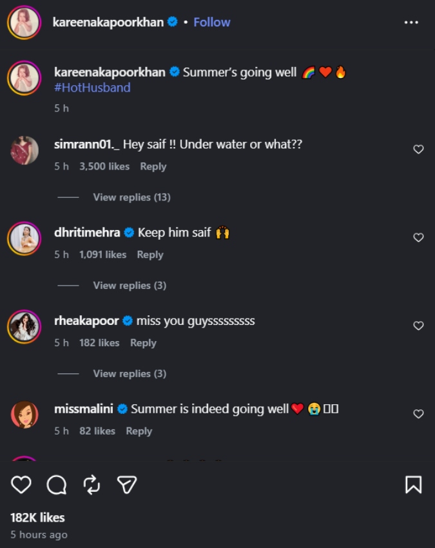Save the post with the bookmark icon

point(413,485)
